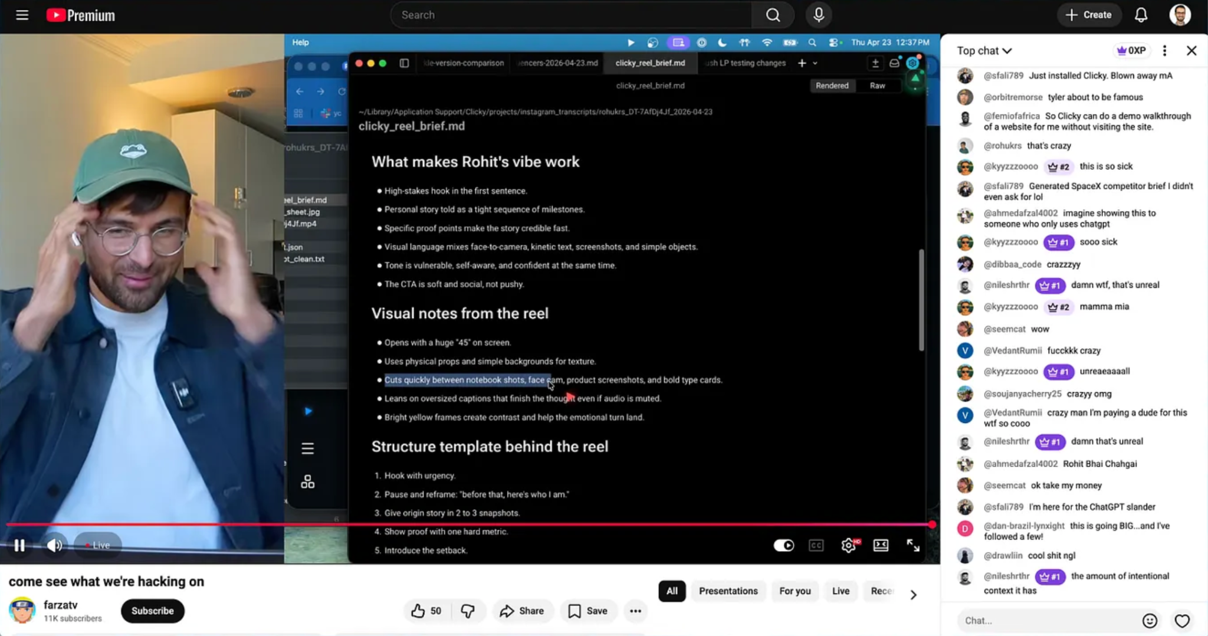Click the voice search microphone icon
Image resolution: width=1208 pixels, height=636 pixels.
[819, 15]
